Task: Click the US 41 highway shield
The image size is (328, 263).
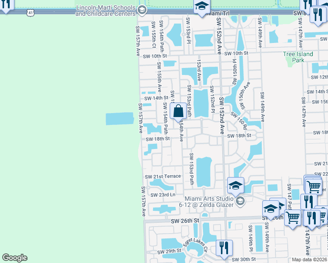Action: (31, 13)
